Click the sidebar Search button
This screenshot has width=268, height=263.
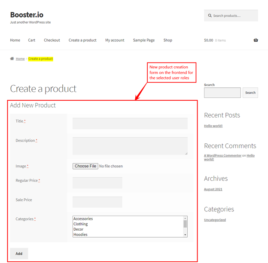pyautogui.click(x=250, y=93)
